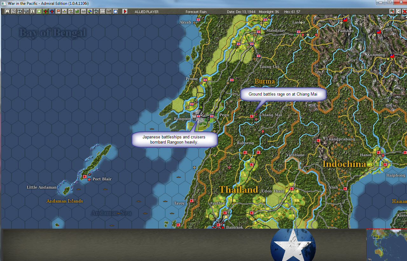Screen dimensions: 407x261
Task: Click the single yellow ship icon
Action: coord(65,11)
